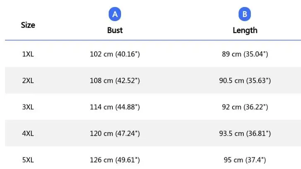
Task: Click the 102 cm bust measurement
Action: [115, 54]
